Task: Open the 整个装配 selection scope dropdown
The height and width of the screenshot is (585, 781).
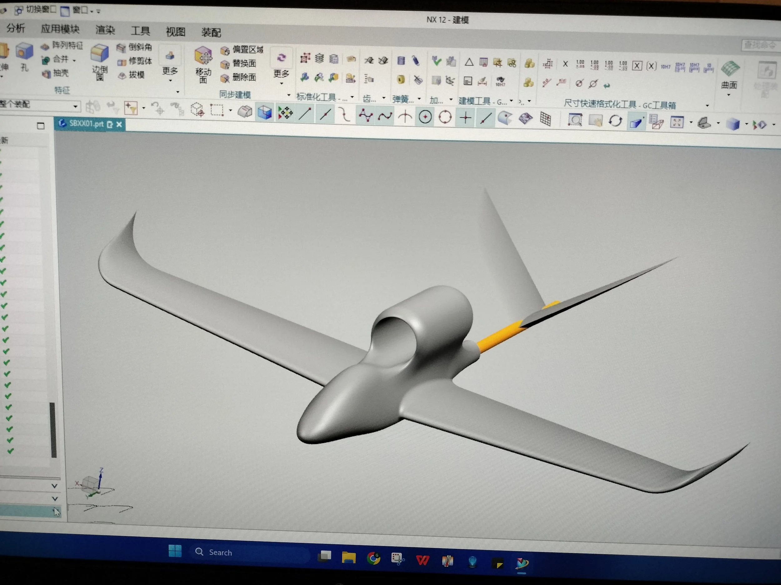Action: point(75,106)
